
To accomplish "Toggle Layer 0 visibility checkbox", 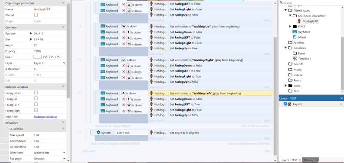I will (285, 104).
